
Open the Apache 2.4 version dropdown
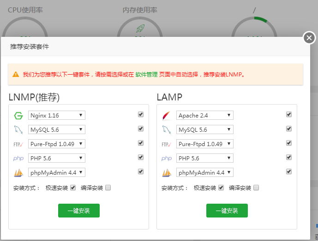tap(205, 115)
